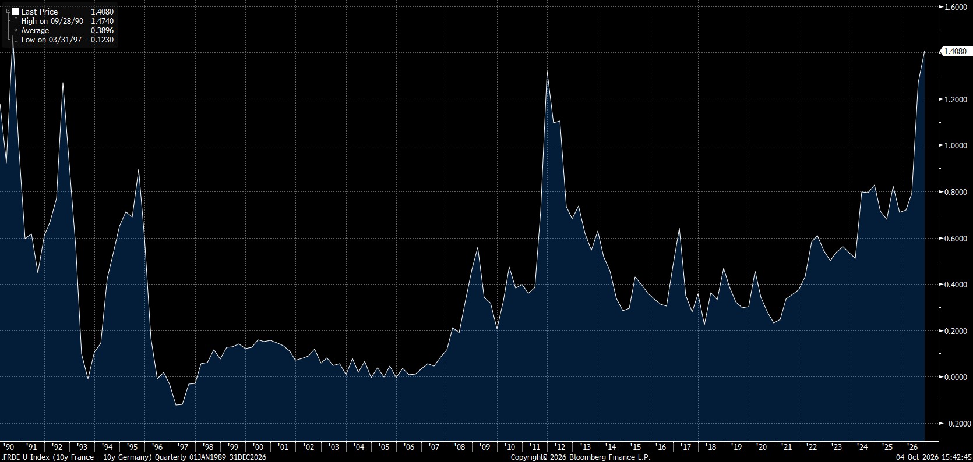Click the Average line icon in legend
Screen dimensions: 973x462
pos(16,30)
